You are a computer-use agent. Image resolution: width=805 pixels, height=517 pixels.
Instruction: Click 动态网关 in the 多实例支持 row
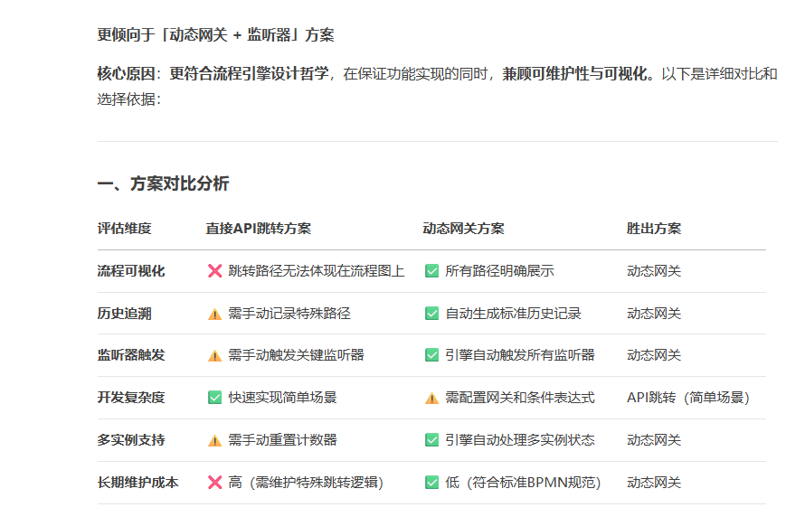(x=654, y=440)
